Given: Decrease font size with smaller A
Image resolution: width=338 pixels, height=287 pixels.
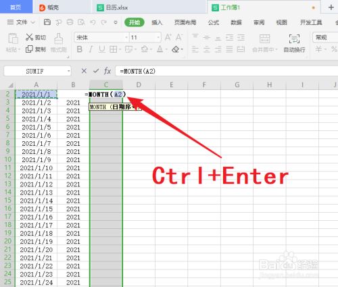Looking at the screenshot, I should 179,37.
